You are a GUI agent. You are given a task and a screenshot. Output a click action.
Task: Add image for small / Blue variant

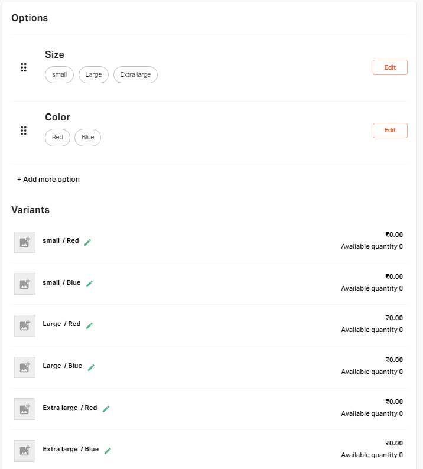pos(25,284)
